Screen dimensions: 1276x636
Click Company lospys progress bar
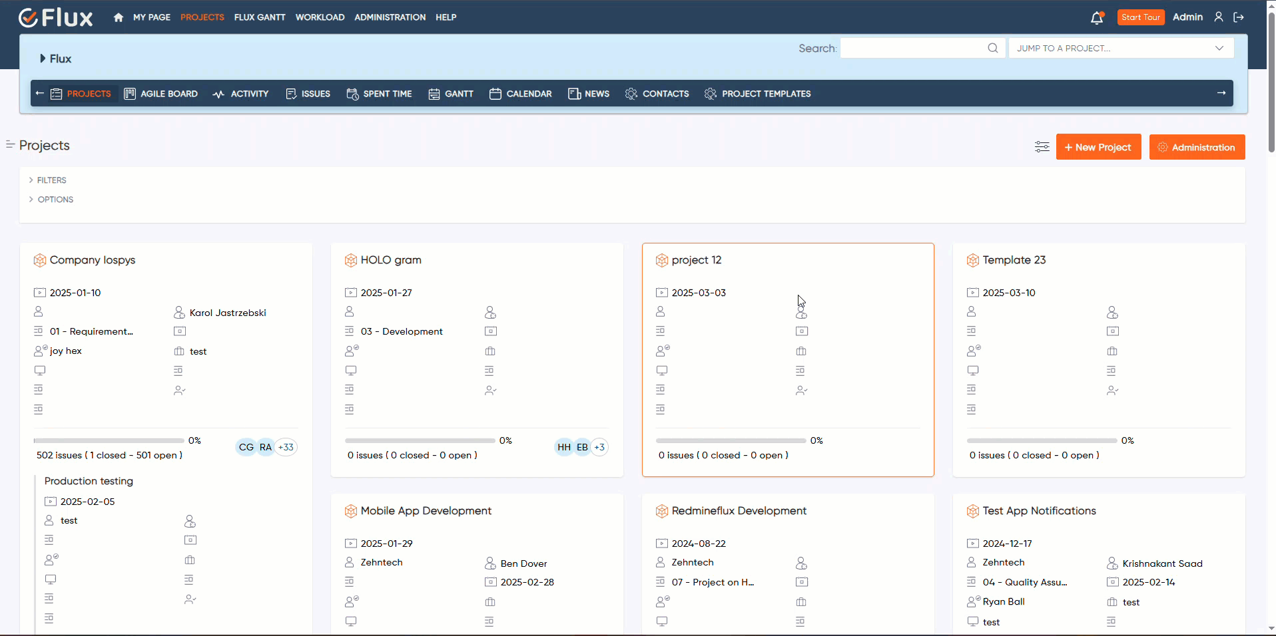(109, 440)
